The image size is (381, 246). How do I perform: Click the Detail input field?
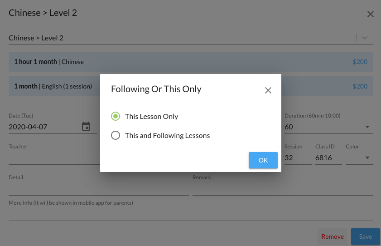tap(98, 189)
